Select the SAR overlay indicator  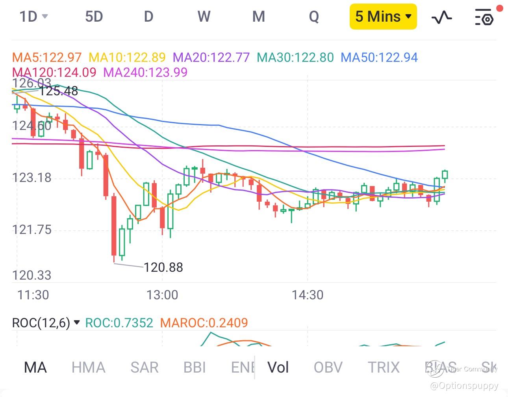coord(144,367)
